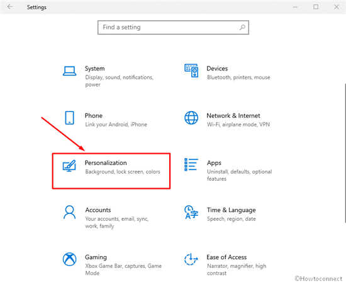
Task: Open the Devices keyboard and speaker icon
Action: [191, 71]
